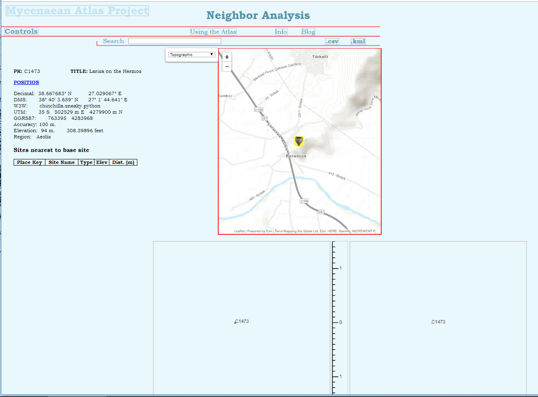Go to the Blog
Viewport: 538px width, 397px height.
click(x=308, y=32)
